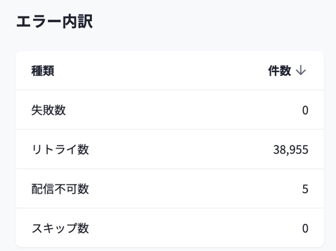336x251 pixels.
Task: Select the 配信不可数 row label
Action: [x=60, y=189]
